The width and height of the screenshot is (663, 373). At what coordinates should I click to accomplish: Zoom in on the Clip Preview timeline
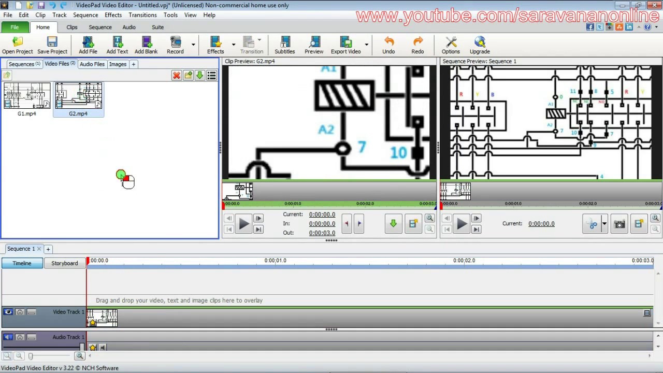coord(429,219)
